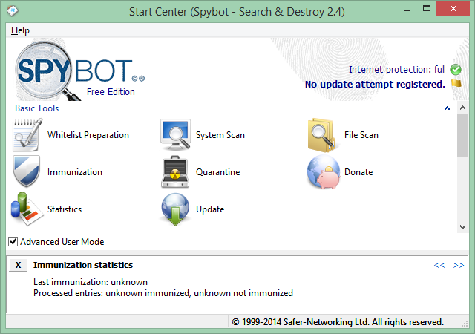Click the vertical scrollbar thumb
Viewport: 475px width, 334px height.
[x=462, y=136]
